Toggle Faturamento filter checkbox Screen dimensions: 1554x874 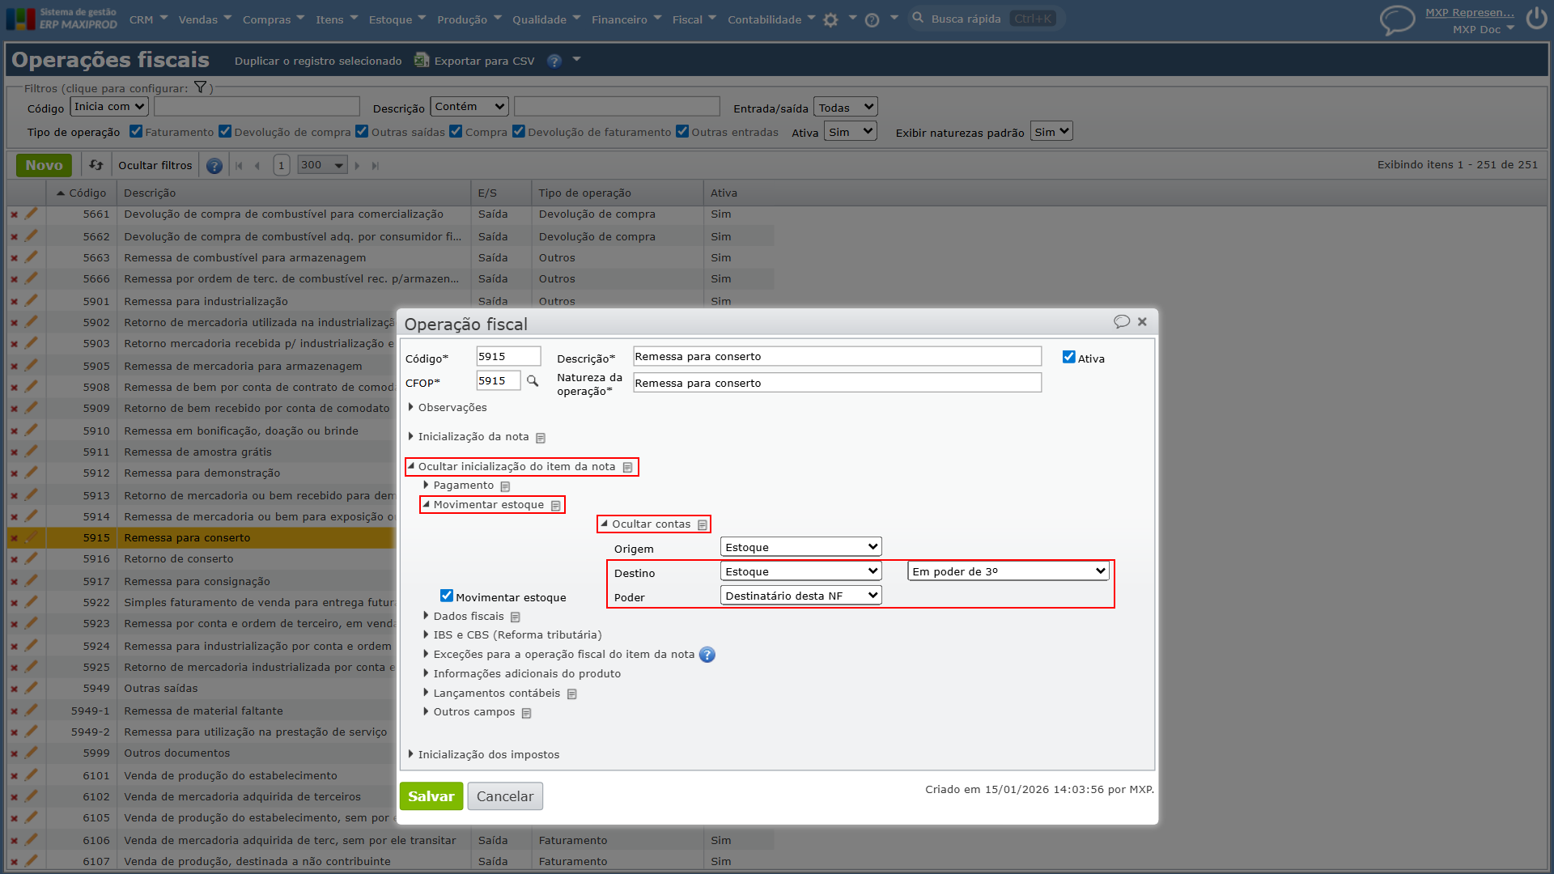tap(136, 131)
